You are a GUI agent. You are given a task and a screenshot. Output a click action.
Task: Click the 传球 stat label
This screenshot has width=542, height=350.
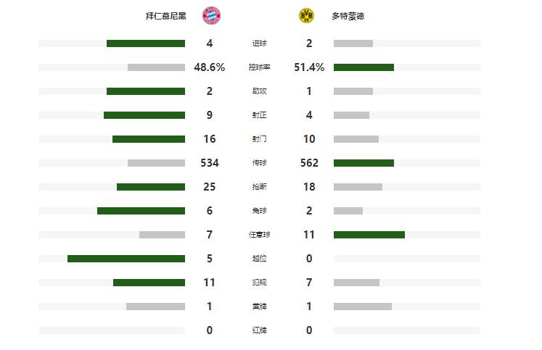pos(259,163)
